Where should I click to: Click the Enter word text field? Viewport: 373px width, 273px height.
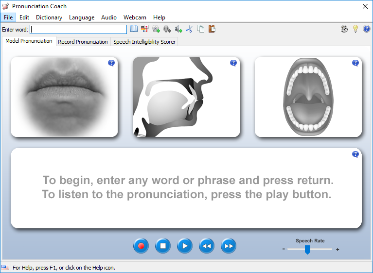pos(78,29)
